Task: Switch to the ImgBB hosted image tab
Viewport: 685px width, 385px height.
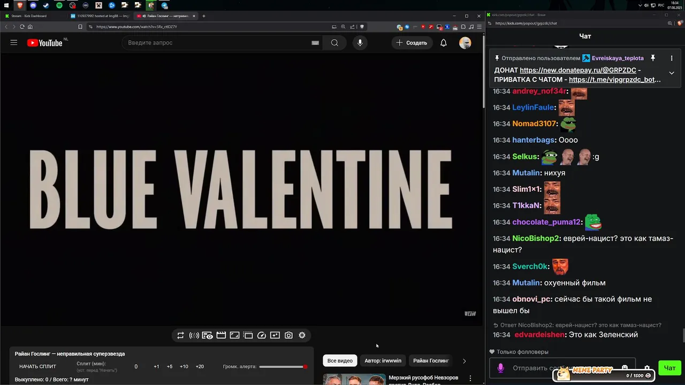Action: pyautogui.click(x=99, y=16)
